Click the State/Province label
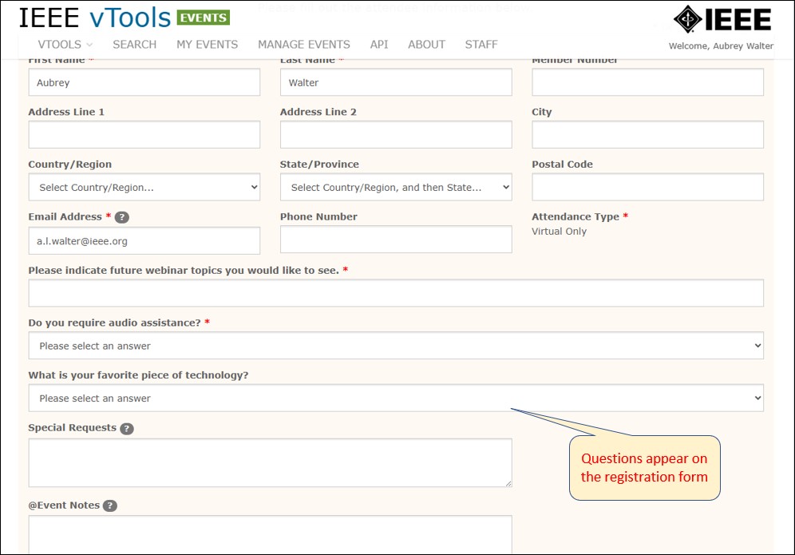Image resolution: width=795 pixels, height=555 pixels. pyautogui.click(x=319, y=165)
